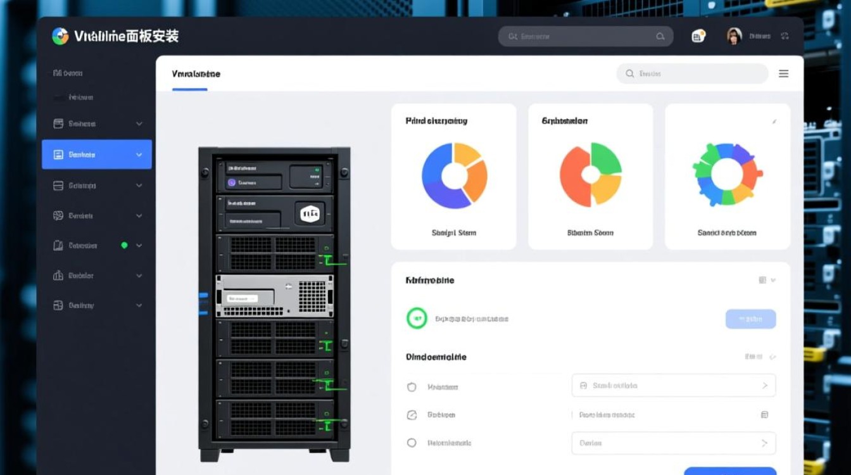Expand the sidebar item with green dot
The height and width of the screenshot is (475, 851).
pos(139,245)
